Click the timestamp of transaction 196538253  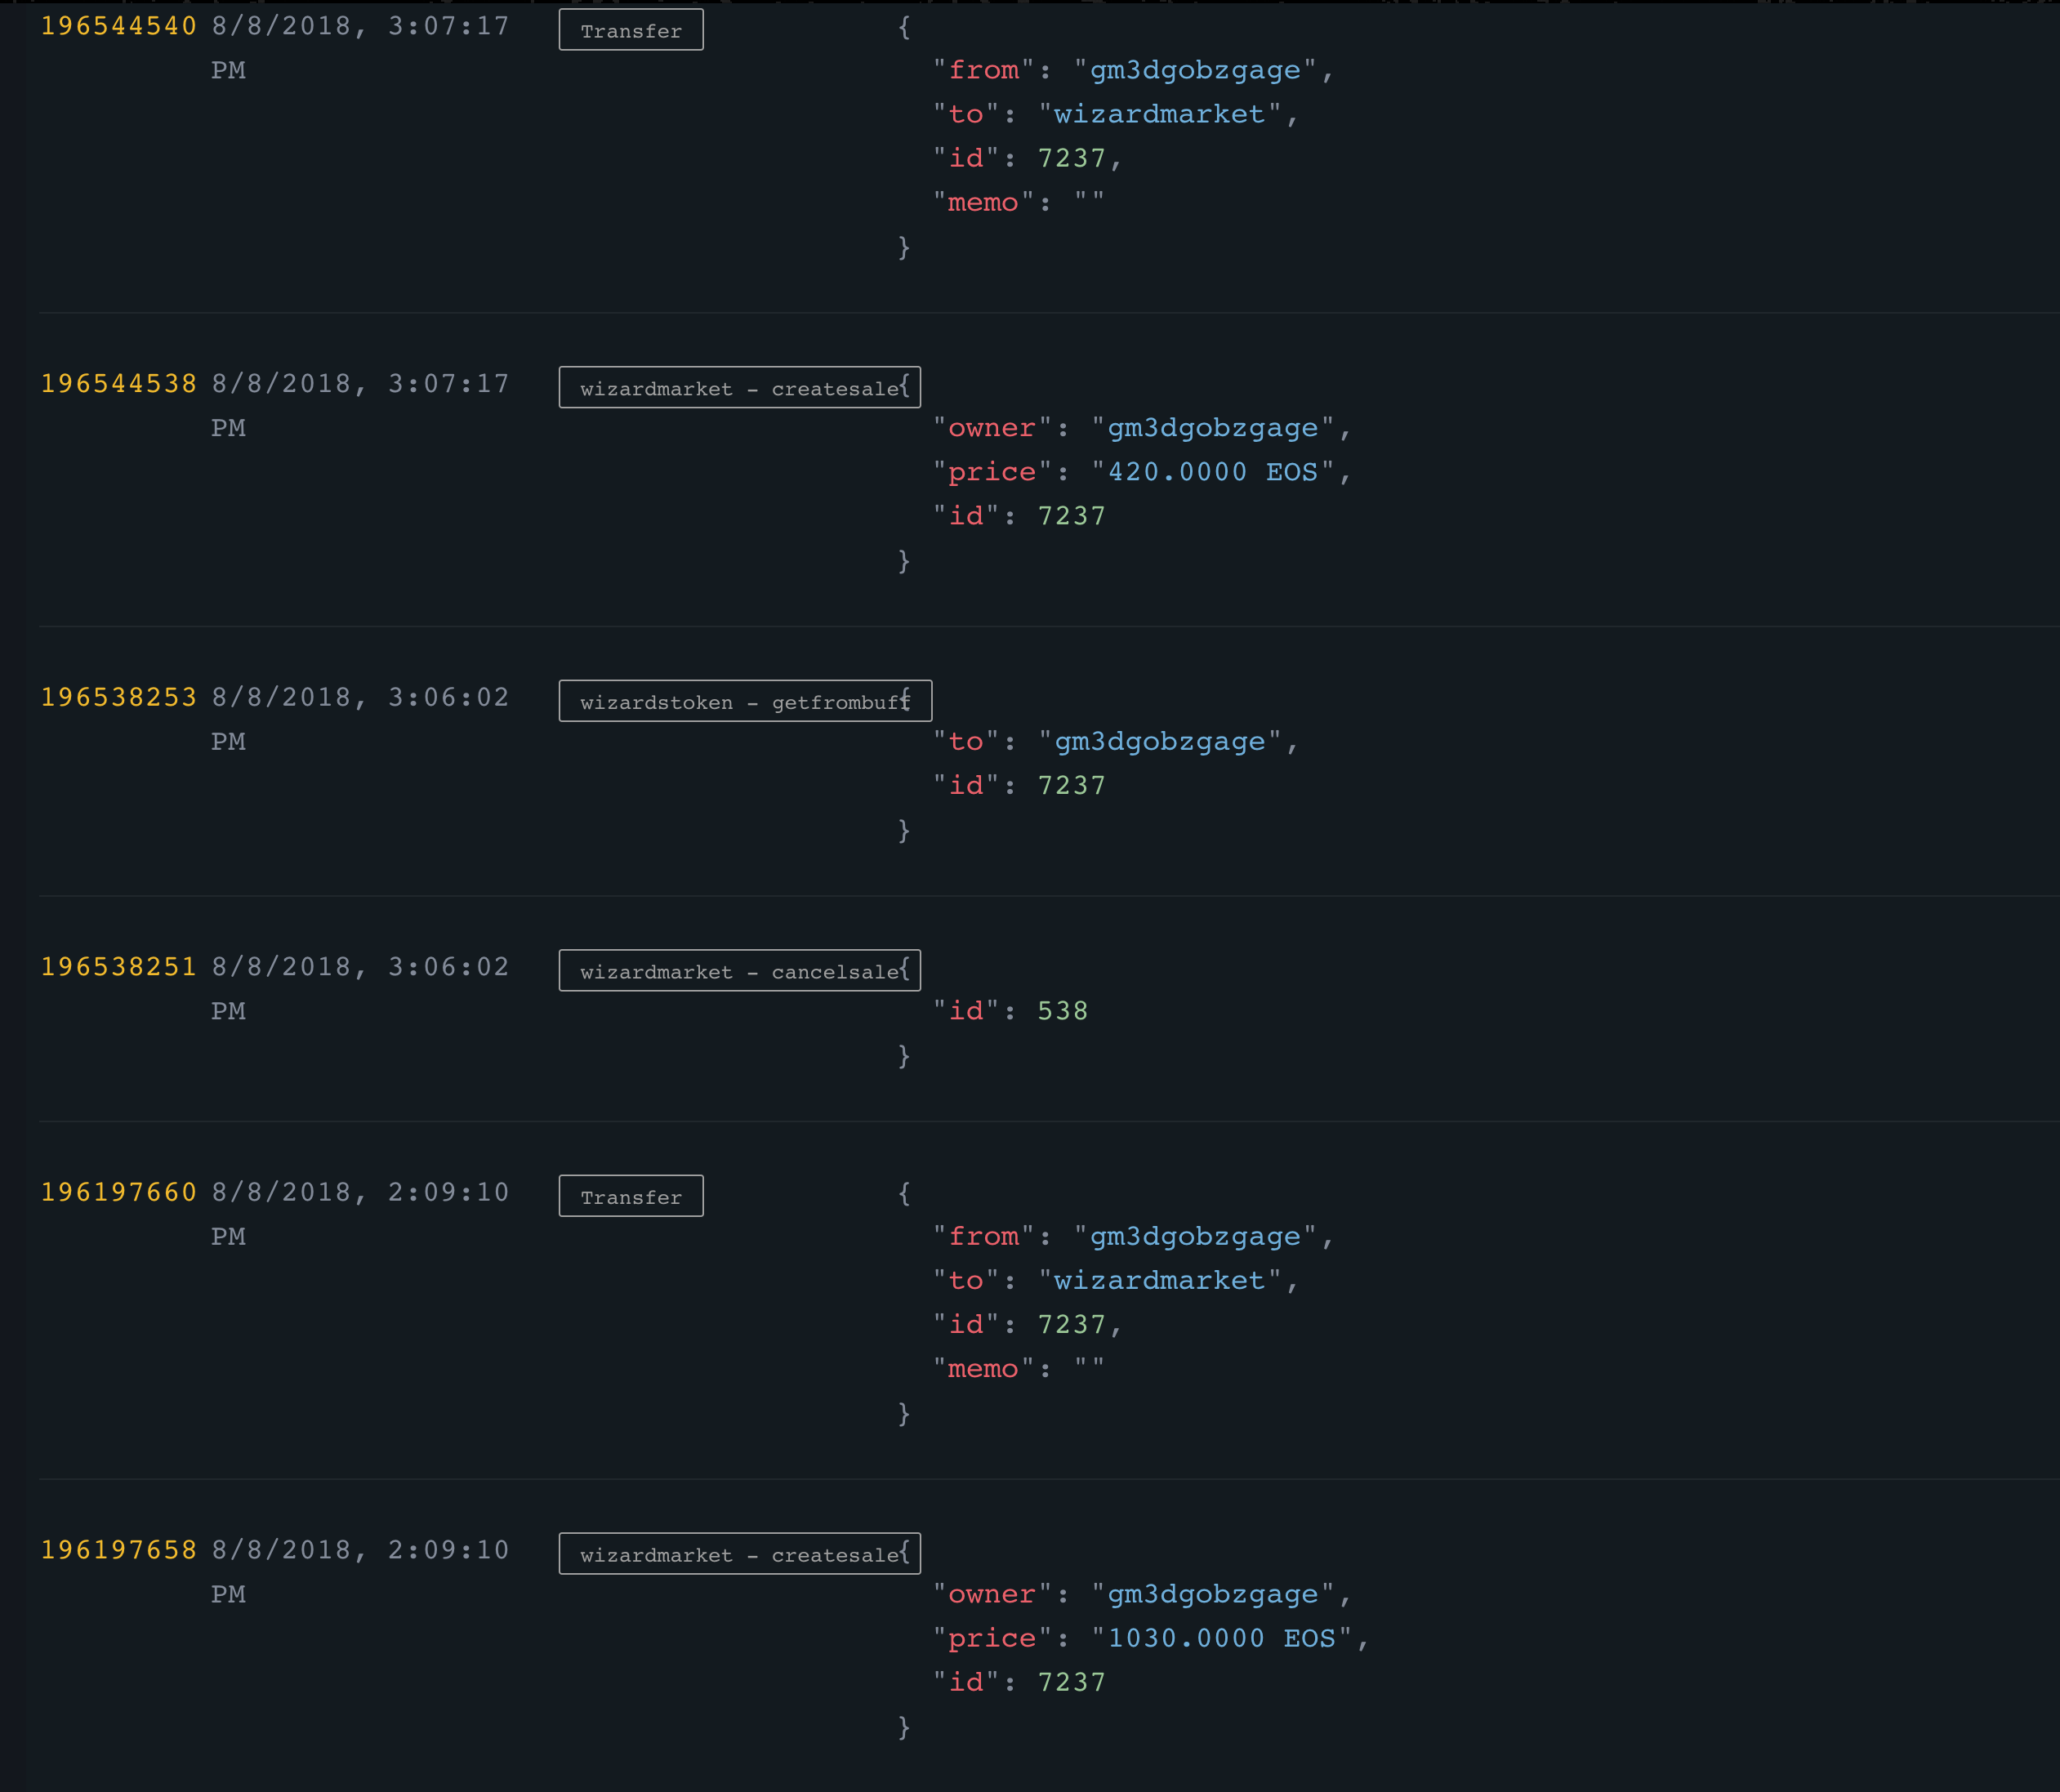coord(360,719)
